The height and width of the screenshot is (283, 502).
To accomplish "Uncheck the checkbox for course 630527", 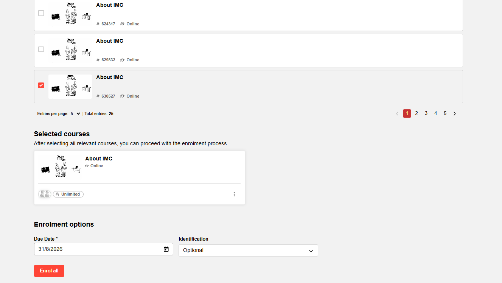I will pos(41,86).
